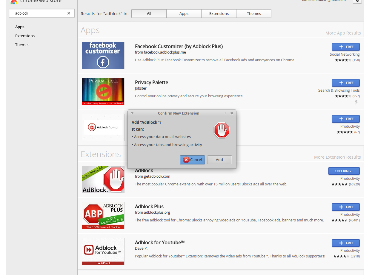Clear the adblock search field

point(69,13)
